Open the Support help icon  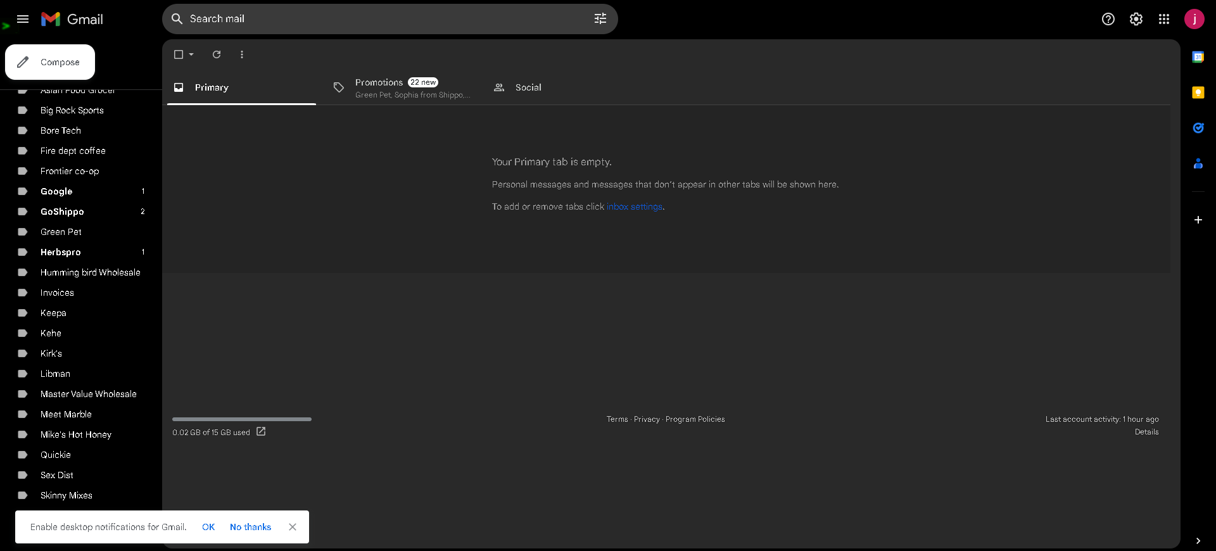coord(1108,19)
